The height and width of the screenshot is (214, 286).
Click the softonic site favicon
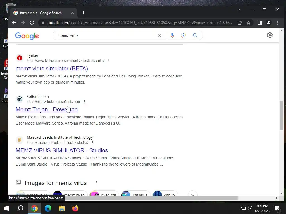(20, 99)
